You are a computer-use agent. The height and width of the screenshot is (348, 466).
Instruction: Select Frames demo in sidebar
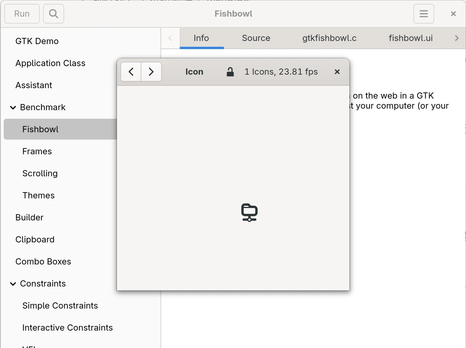coord(37,152)
